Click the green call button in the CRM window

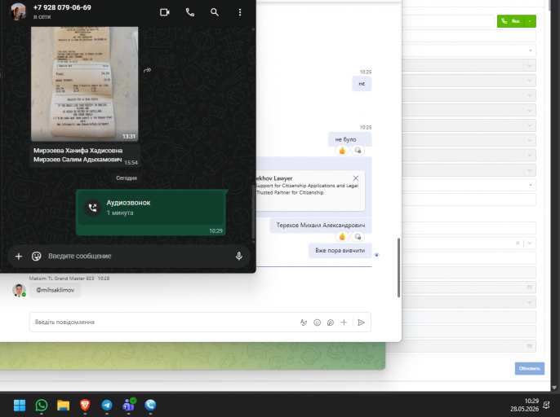510,21
